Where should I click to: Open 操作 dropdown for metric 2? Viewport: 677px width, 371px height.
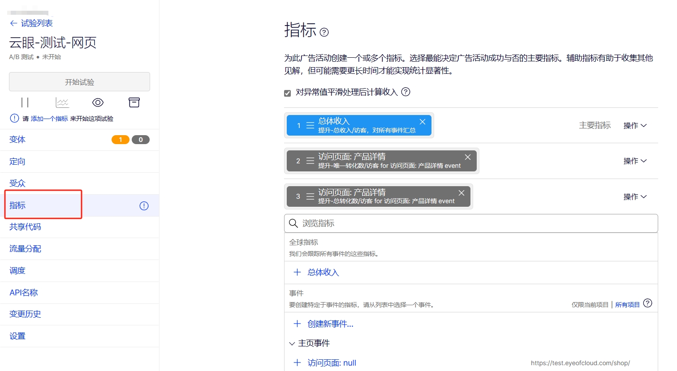635,161
